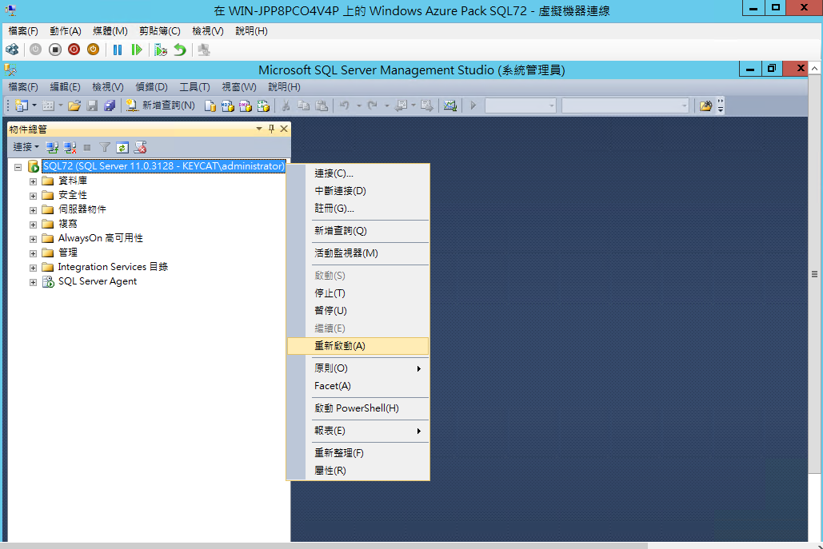Click the Find in Files folder icon
This screenshot has width=823, height=549.
tap(705, 106)
